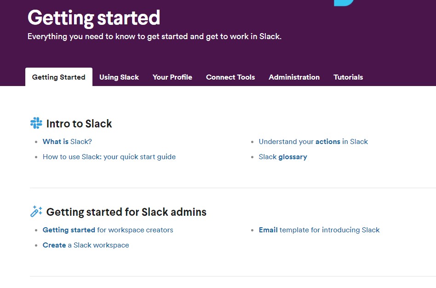Open the Your Profile tab

tap(172, 77)
